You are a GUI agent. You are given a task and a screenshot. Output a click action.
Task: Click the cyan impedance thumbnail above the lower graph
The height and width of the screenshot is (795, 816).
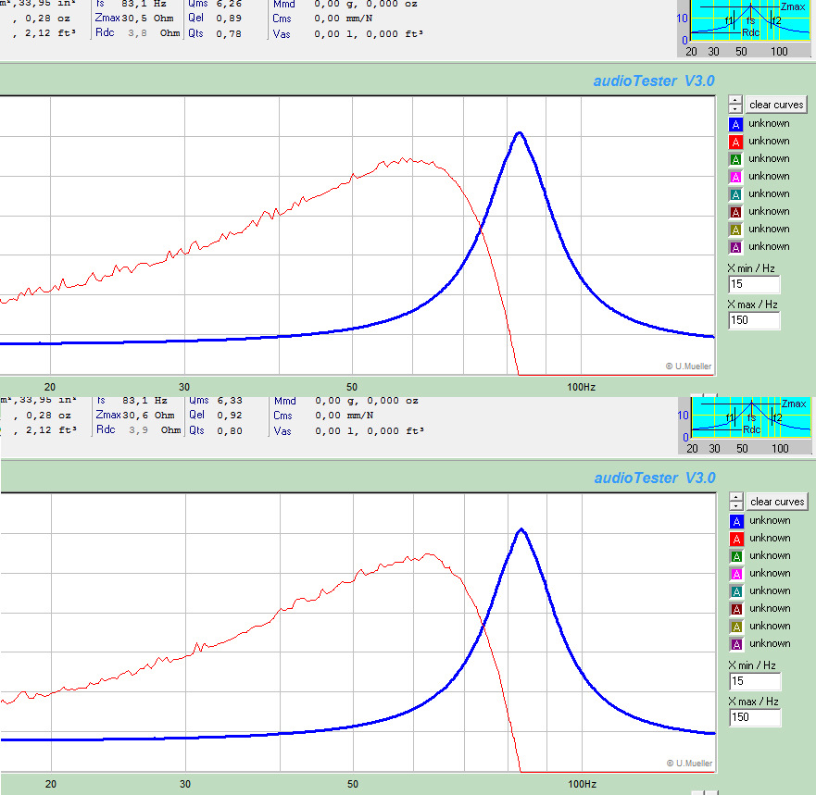(751, 417)
